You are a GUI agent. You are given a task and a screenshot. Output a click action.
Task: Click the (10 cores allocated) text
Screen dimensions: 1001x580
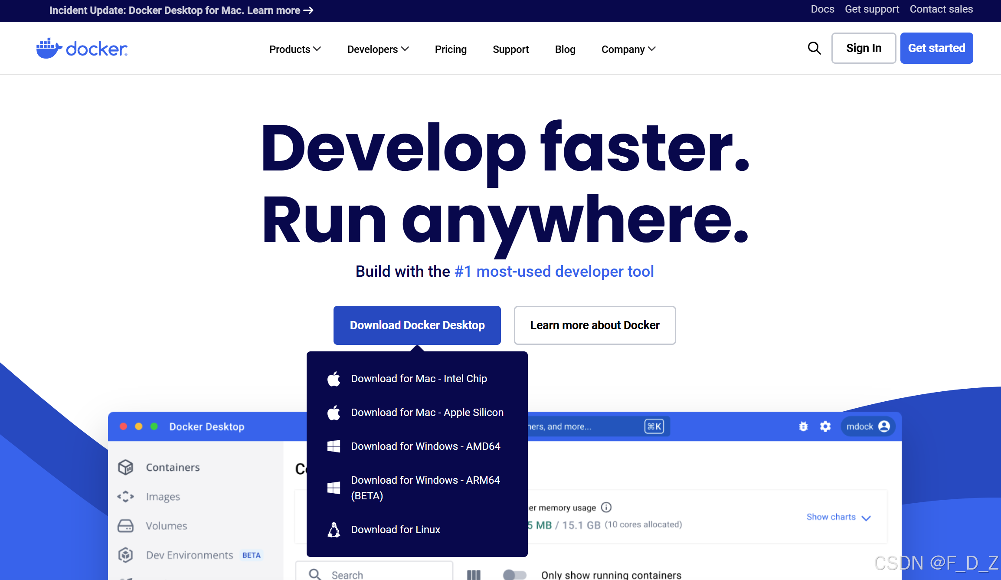coord(643,524)
